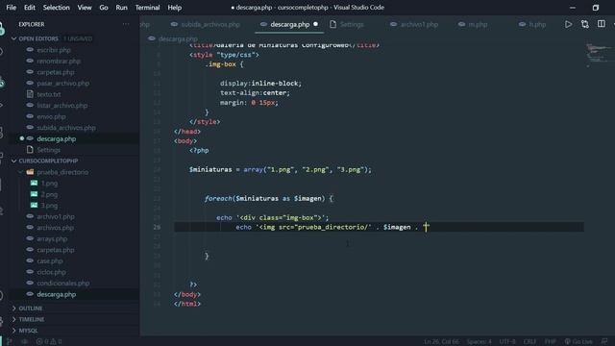Click the PHP icon on archivo1.php tab
This screenshot has width=615, height=346.
pos(393,24)
